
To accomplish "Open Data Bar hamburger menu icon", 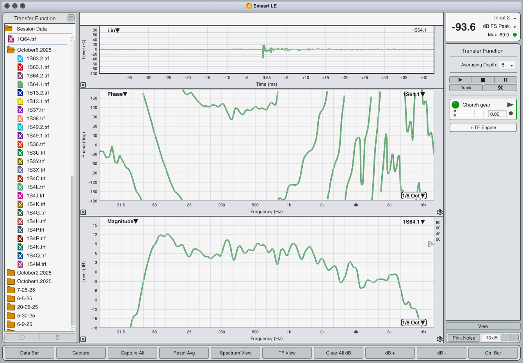I will click(71, 18).
